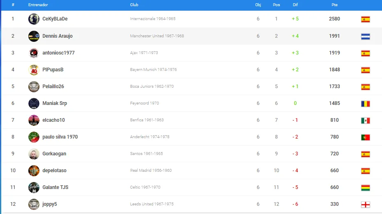Screen dimensions: 382x214
Task: Select club Benfica 1961-1963
Action: click(x=147, y=120)
